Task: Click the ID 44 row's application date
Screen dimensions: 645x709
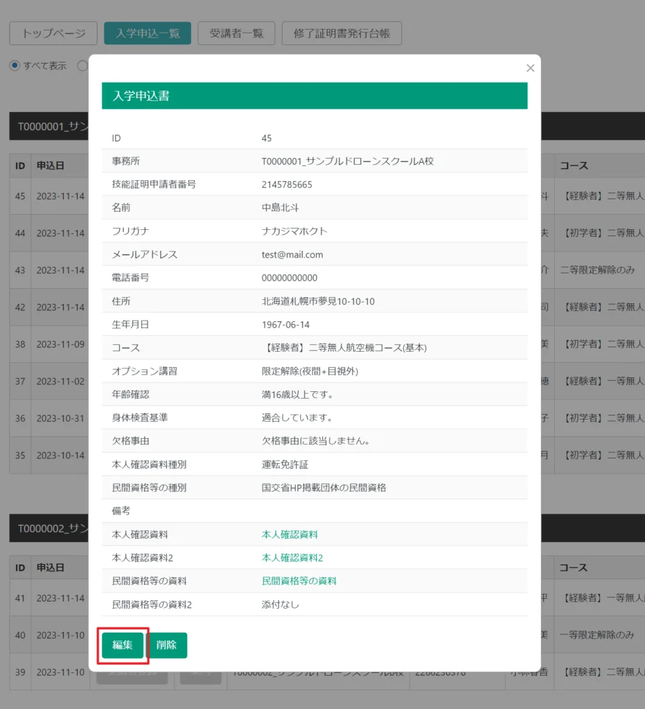Action: click(x=60, y=233)
